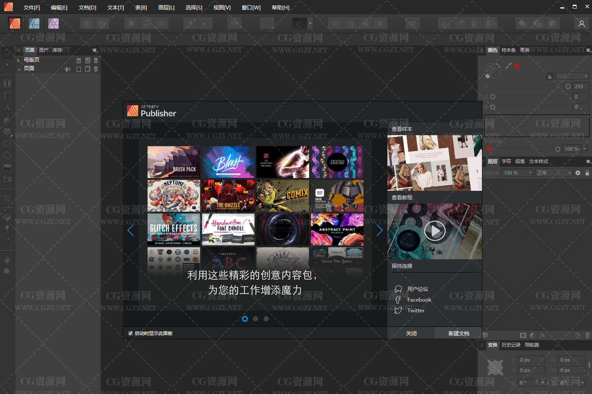Click the Brush Pack content thumbnail
This screenshot has height=394, width=592.
[x=174, y=162]
